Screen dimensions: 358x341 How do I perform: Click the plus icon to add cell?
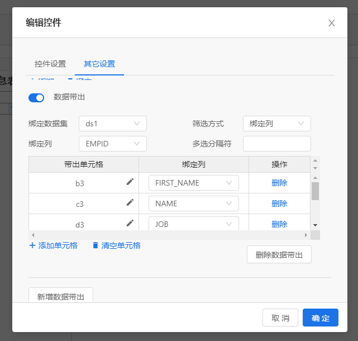point(32,245)
